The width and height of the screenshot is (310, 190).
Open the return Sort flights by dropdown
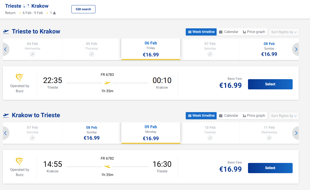(284, 116)
